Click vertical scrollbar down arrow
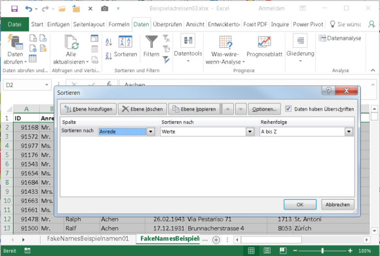 374,230
